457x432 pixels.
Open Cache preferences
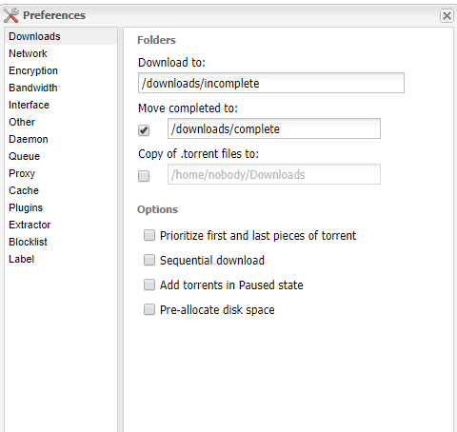point(61,190)
